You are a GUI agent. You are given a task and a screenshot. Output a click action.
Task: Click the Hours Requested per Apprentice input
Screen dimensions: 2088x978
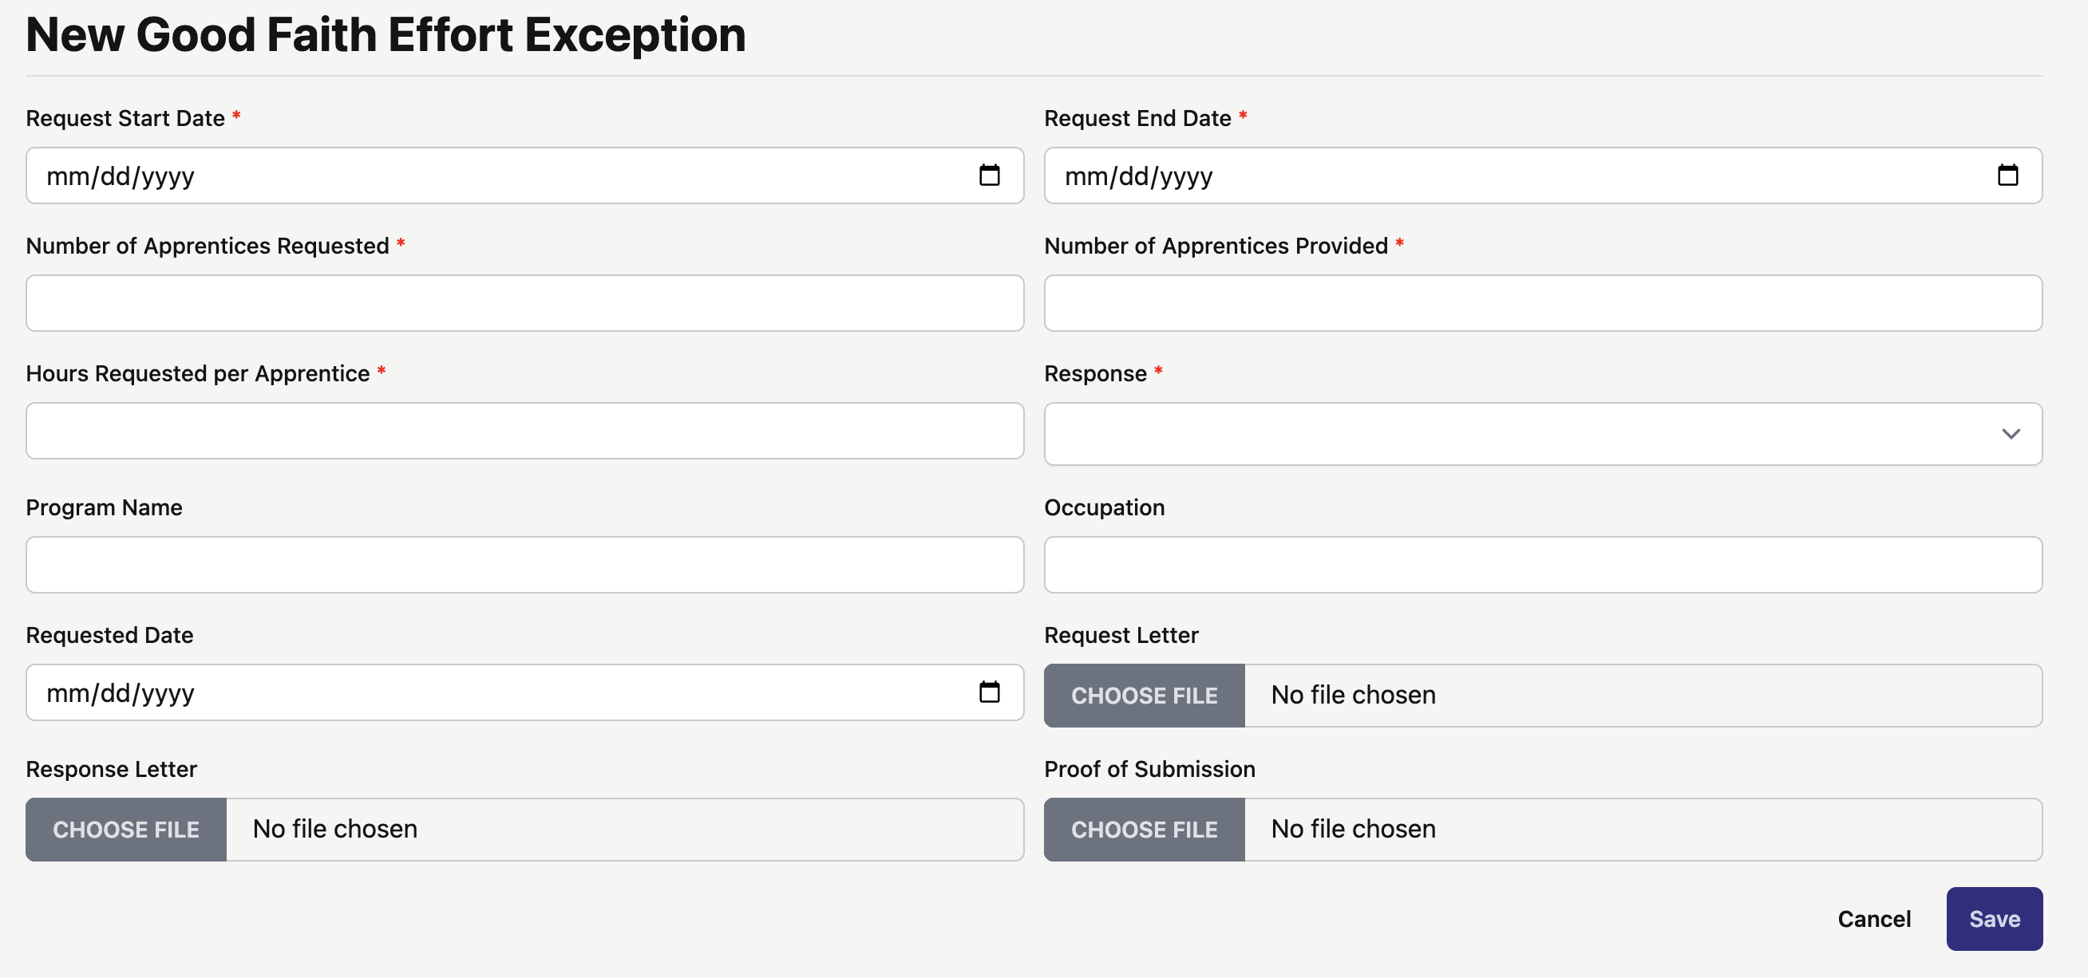pos(524,430)
